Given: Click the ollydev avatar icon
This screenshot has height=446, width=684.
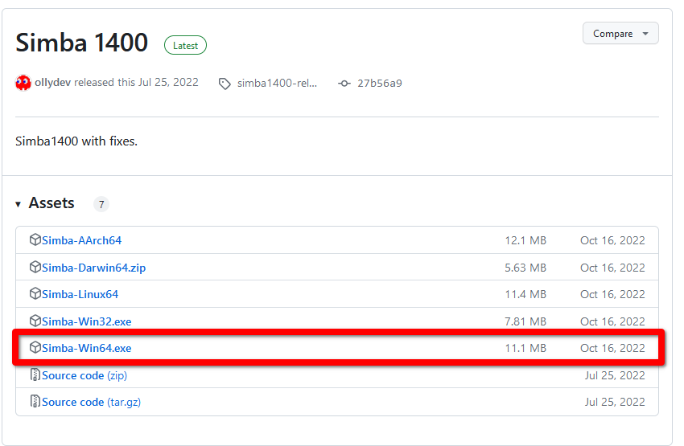Looking at the screenshot, I should click(x=23, y=82).
